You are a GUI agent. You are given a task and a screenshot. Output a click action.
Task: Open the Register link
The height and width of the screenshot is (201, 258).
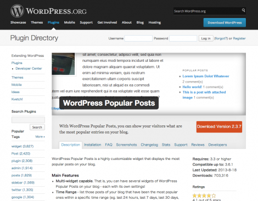click(239, 38)
